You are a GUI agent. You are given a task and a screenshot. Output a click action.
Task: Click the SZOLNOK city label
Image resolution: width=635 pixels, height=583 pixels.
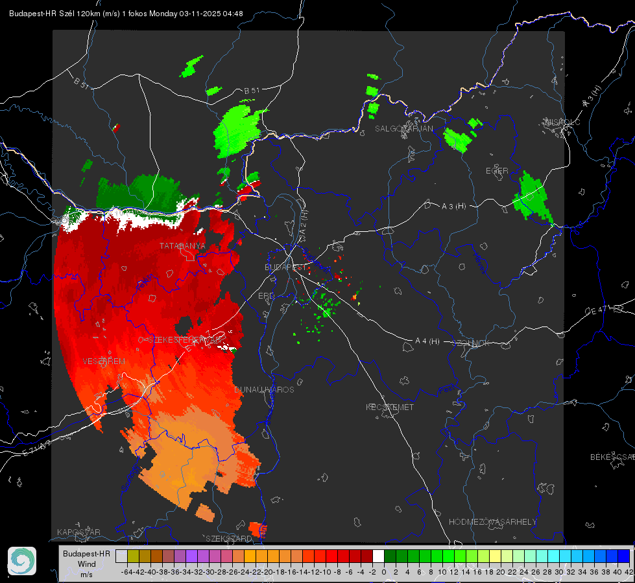(x=472, y=343)
